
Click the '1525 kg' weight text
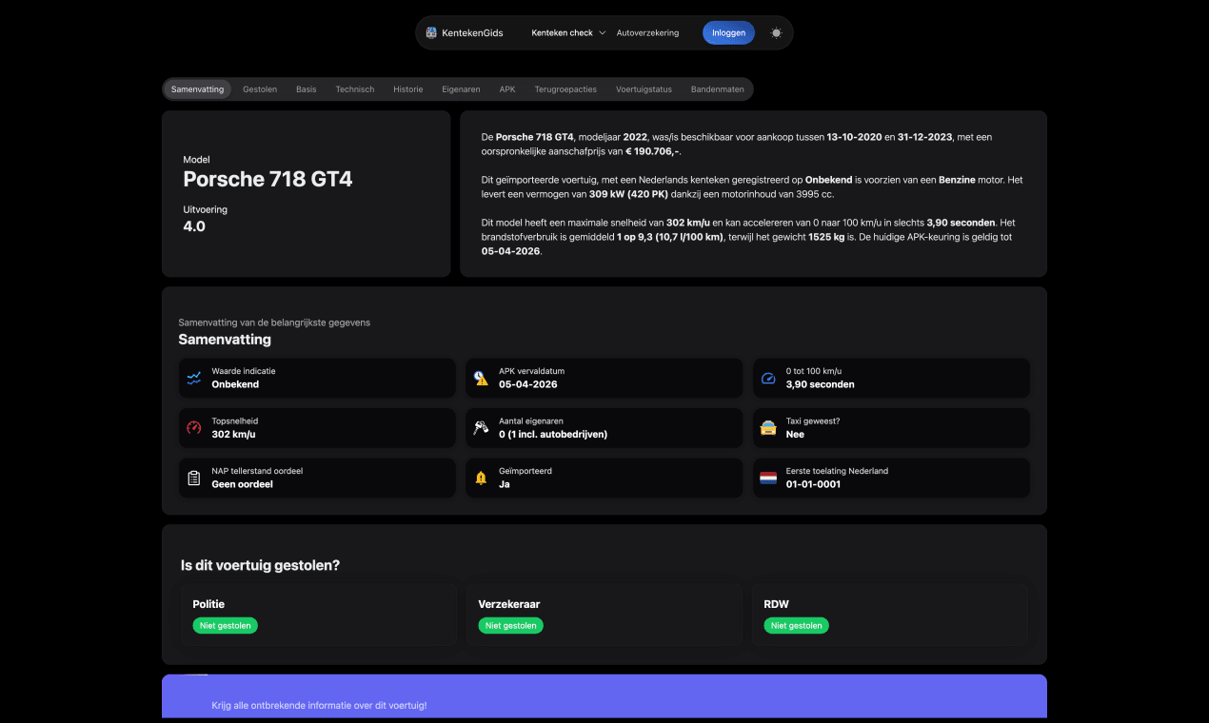(828, 237)
